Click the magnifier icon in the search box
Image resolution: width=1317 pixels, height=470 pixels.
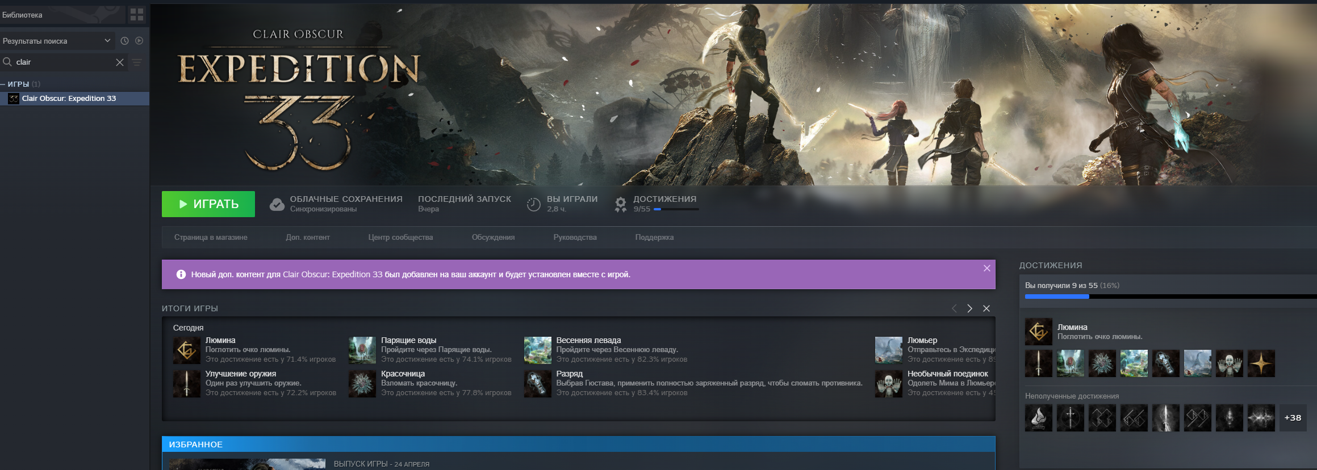pos(7,62)
